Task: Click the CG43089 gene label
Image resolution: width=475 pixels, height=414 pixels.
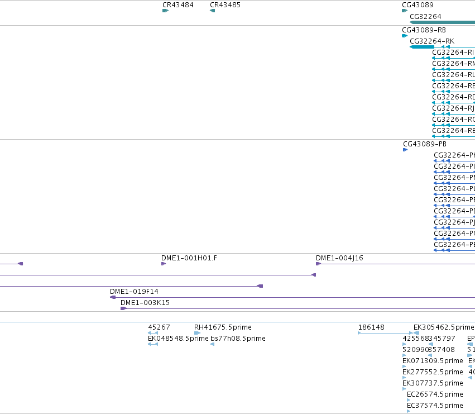Action: point(418,5)
